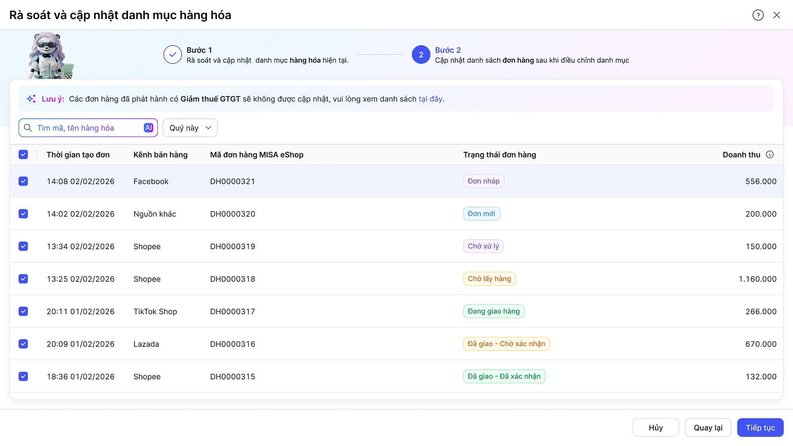Toggle the select-all header checkbox

click(23, 155)
